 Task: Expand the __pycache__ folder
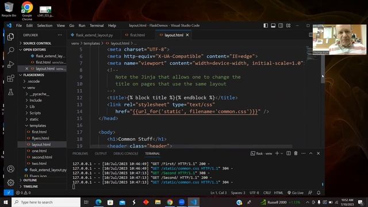pos(42,94)
